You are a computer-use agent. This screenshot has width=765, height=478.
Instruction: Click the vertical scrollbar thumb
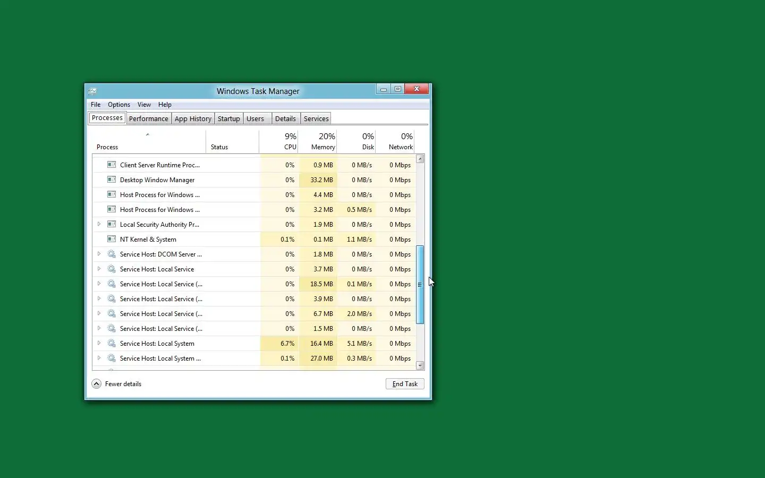pyautogui.click(x=420, y=285)
